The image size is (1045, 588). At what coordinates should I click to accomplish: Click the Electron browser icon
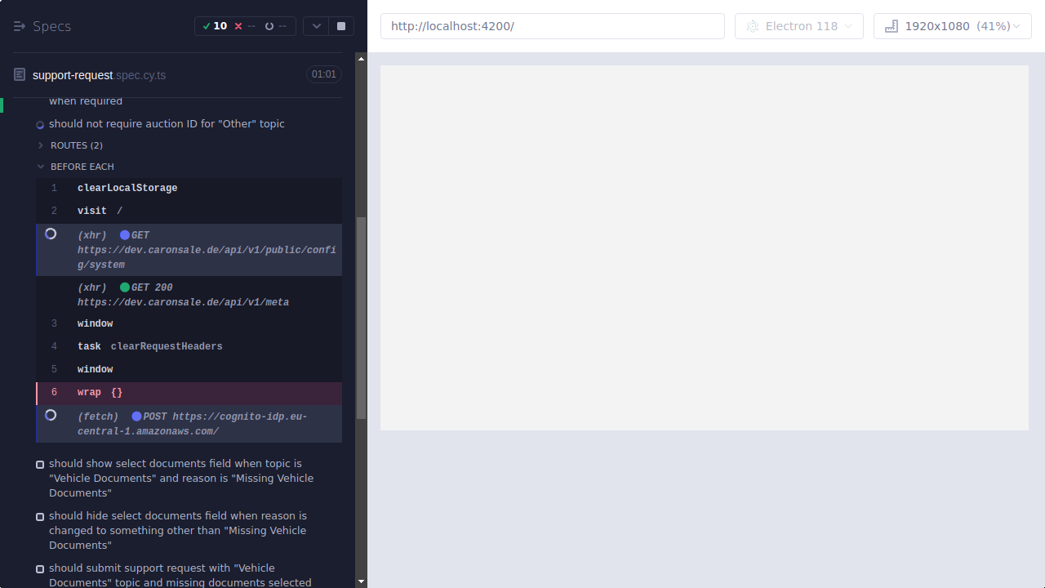click(752, 26)
